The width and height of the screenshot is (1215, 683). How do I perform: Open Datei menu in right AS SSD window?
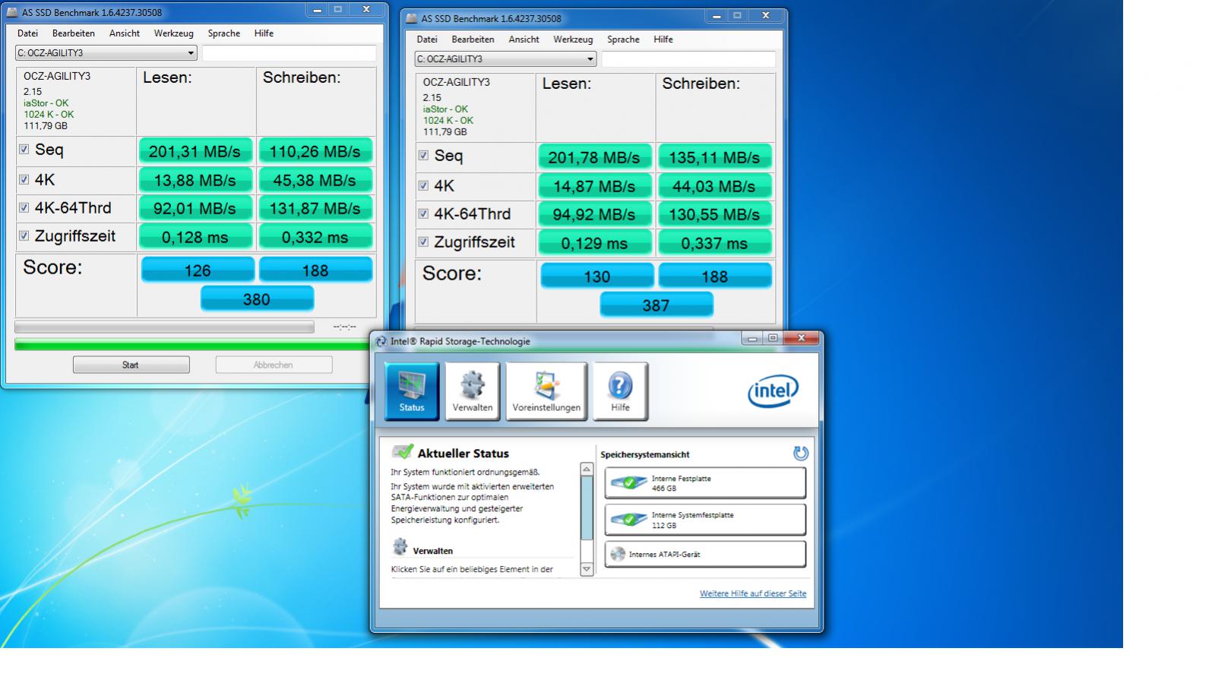[x=427, y=40]
